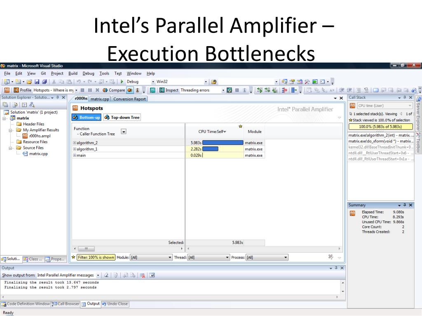
Task: Click the Parallel Amplifier logo toolbar icon
Action: click(x=7, y=90)
